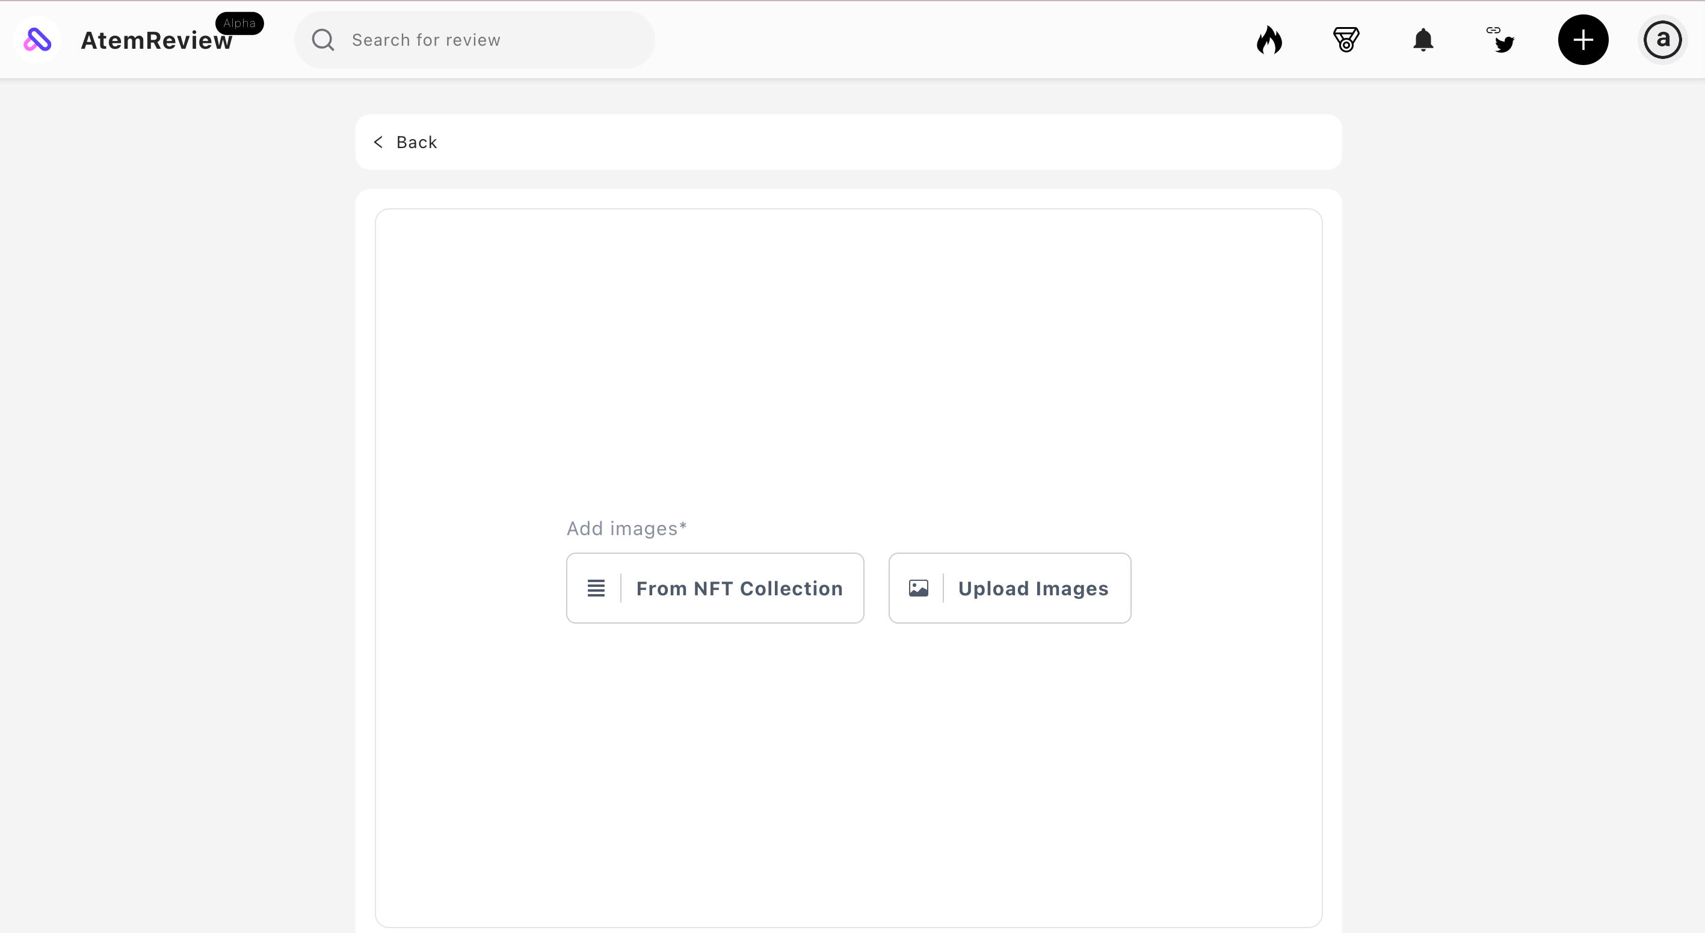Viewport: 1705px width, 933px height.
Task: Open trending reviews via flame icon
Action: [x=1269, y=40]
